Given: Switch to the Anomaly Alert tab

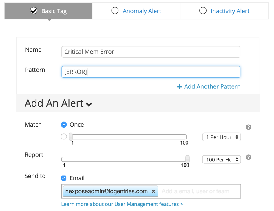Looking at the screenshot, I should (x=136, y=11).
